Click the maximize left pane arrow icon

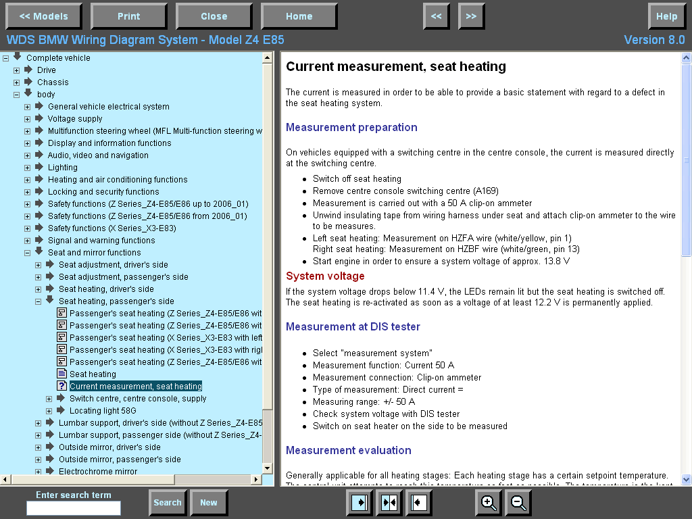tap(418, 502)
